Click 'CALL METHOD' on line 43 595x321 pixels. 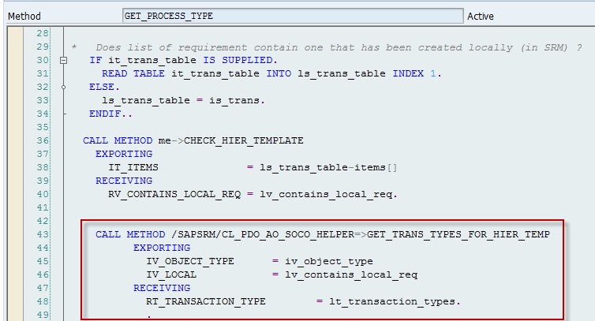(130, 234)
